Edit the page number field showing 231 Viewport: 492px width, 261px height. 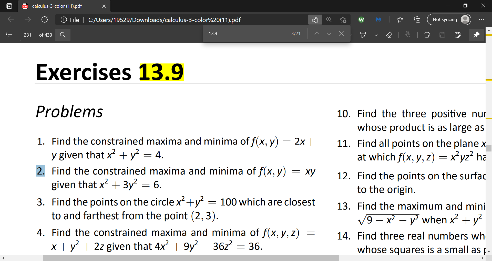click(27, 35)
